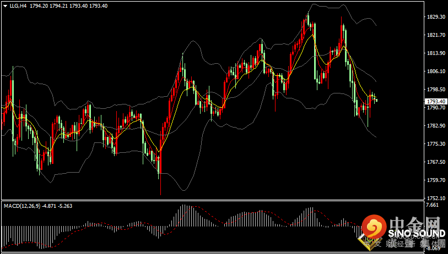Image resolution: width=448 pixels, height=254 pixels.
Task: Click the MACD(12,26,9) indicator label
Action: (x=21, y=206)
